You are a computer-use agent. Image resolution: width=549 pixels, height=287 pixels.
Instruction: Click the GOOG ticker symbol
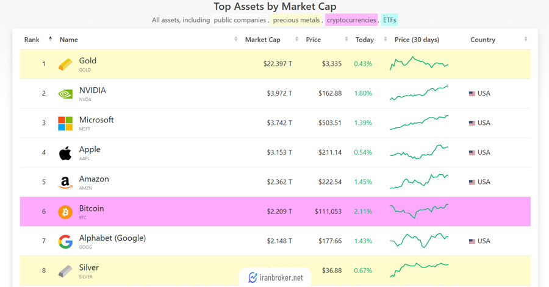[x=85, y=247]
